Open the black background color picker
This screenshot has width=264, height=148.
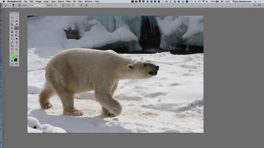click(16, 60)
